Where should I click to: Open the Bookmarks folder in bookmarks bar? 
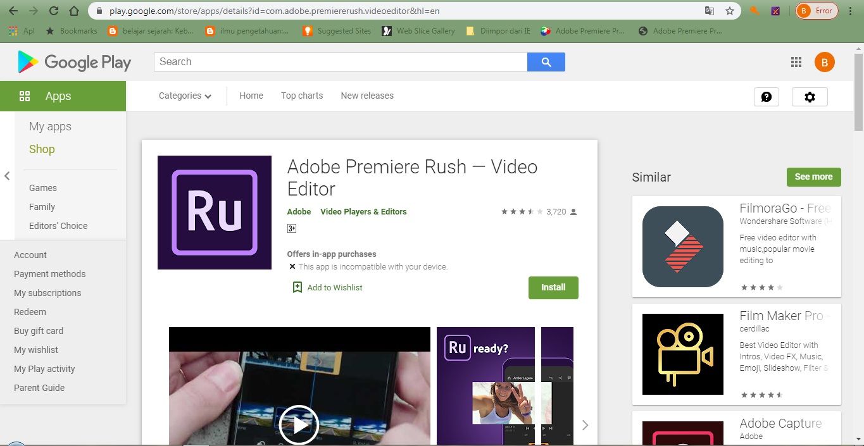tap(72, 30)
